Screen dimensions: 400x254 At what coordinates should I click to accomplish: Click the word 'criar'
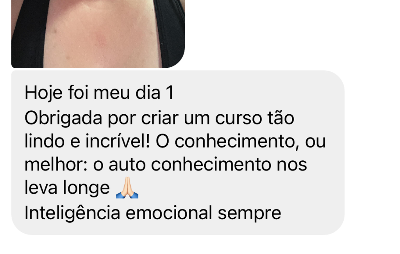click(160, 118)
